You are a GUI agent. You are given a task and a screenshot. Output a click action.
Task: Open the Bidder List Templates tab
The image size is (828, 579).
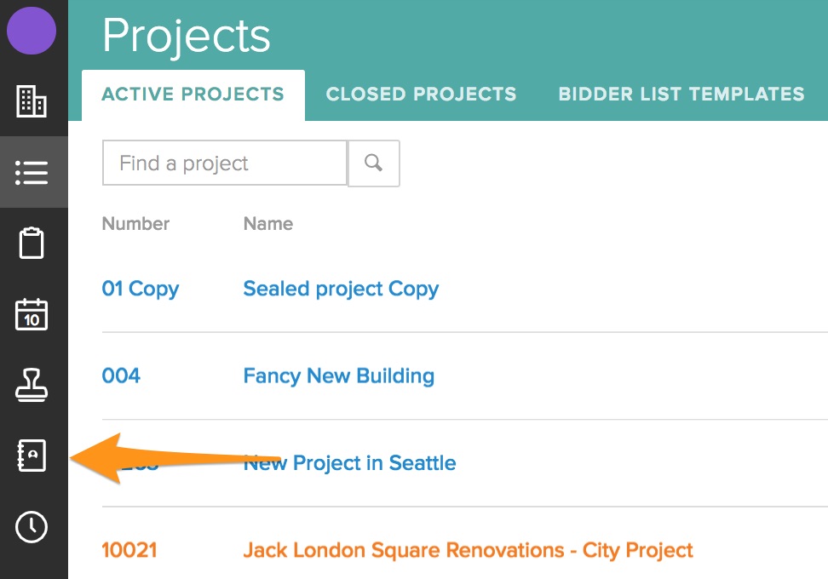coord(681,95)
